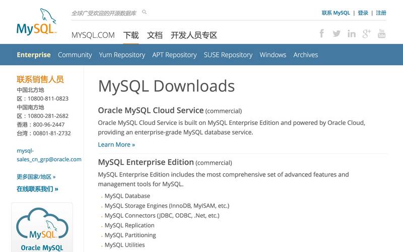Click the 台湾：00801-81-2732 line

coord(44,134)
